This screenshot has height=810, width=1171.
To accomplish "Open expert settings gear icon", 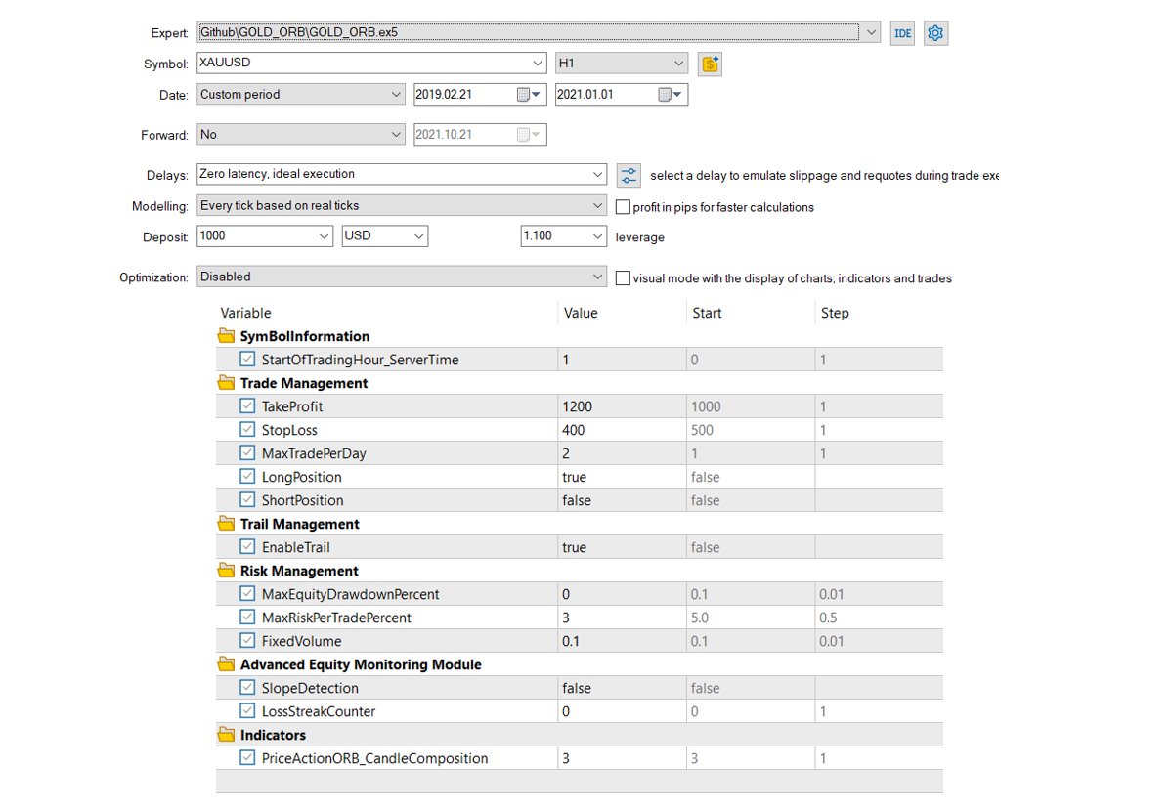I will point(935,33).
